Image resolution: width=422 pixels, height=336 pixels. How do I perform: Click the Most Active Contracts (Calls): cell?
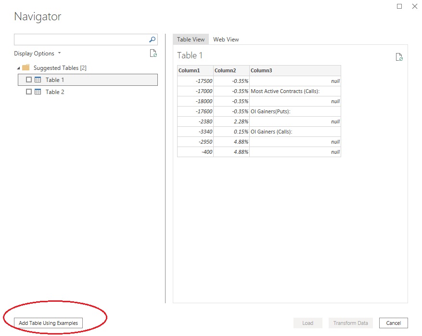tap(295, 91)
